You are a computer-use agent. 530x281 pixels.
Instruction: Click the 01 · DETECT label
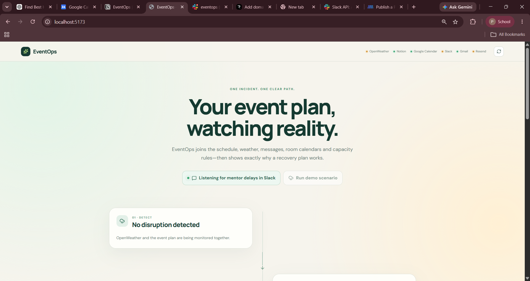142,217
